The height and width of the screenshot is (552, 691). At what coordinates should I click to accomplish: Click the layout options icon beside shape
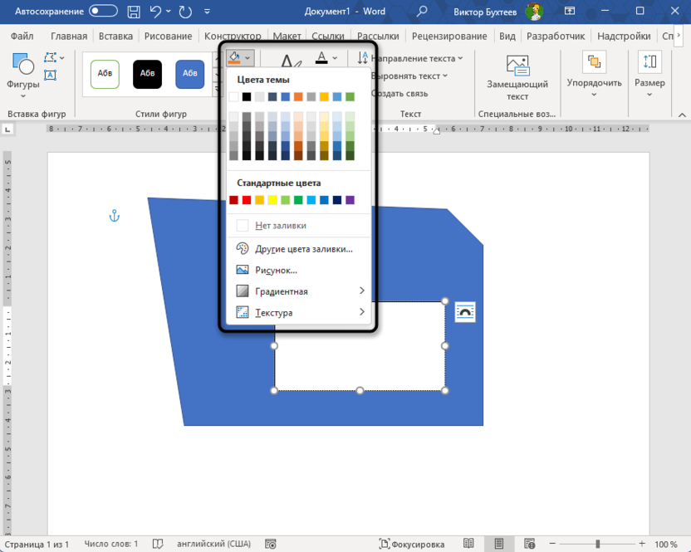tap(465, 312)
